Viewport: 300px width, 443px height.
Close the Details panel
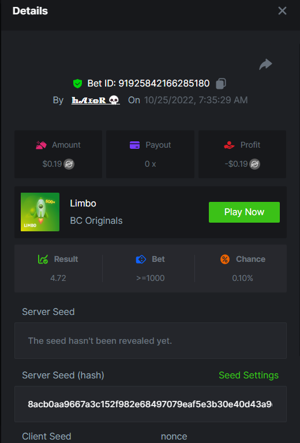(282, 11)
